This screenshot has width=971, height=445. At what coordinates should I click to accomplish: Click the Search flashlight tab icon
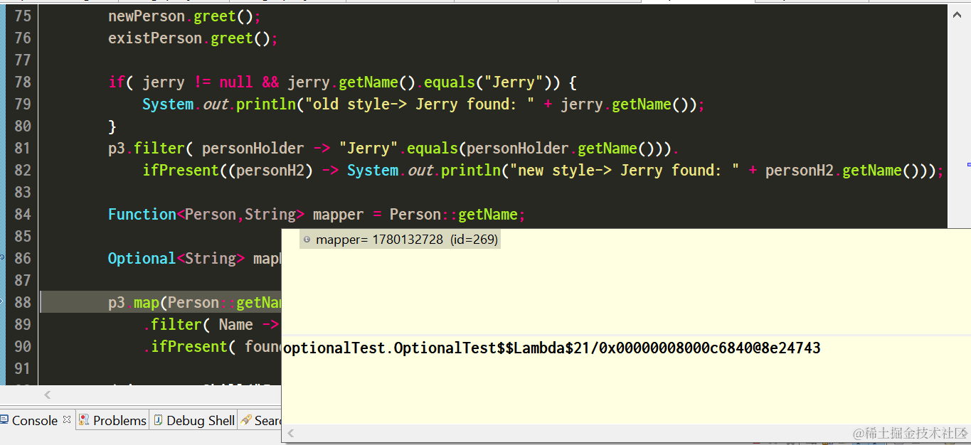[x=246, y=420]
